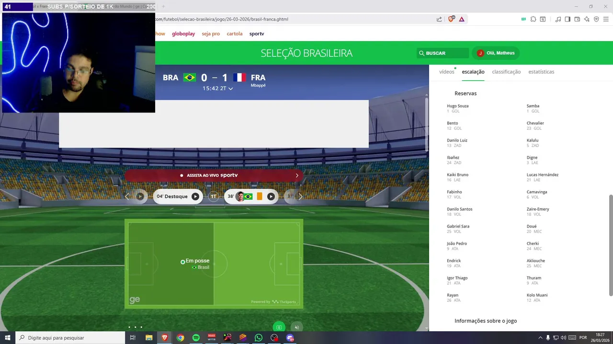
Task: Click the Brave Rewards triangle icon
Action: [462, 19]
